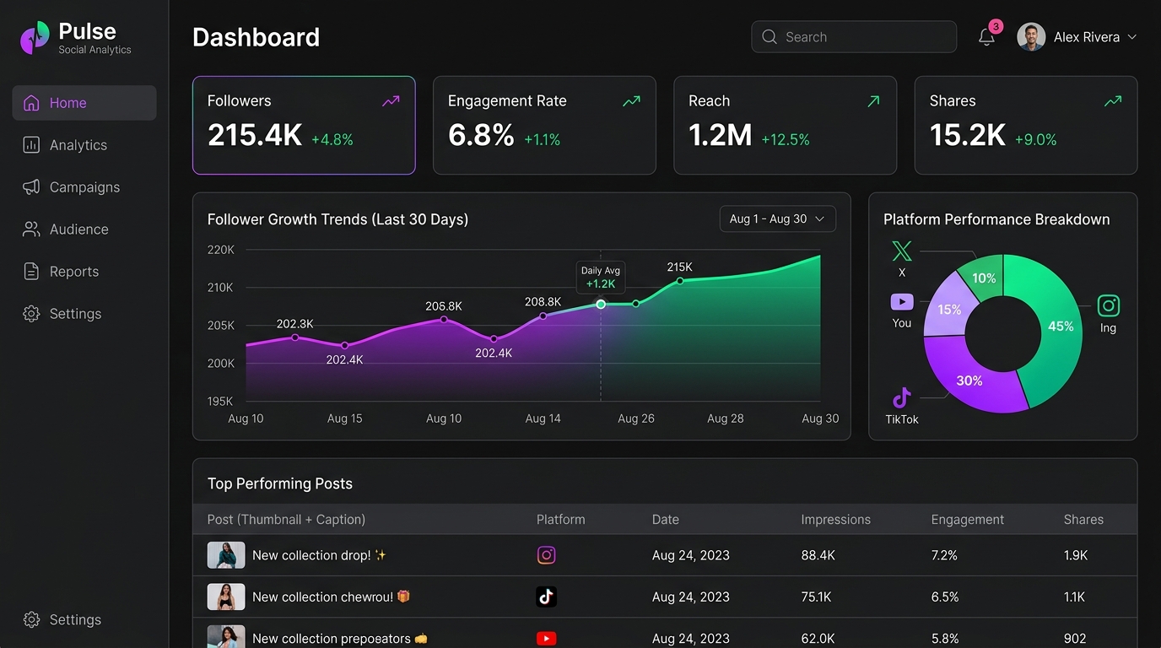The image size is (1161, 648).
Task: Click the Analytics bar chart icon
Action: point(31,145)
